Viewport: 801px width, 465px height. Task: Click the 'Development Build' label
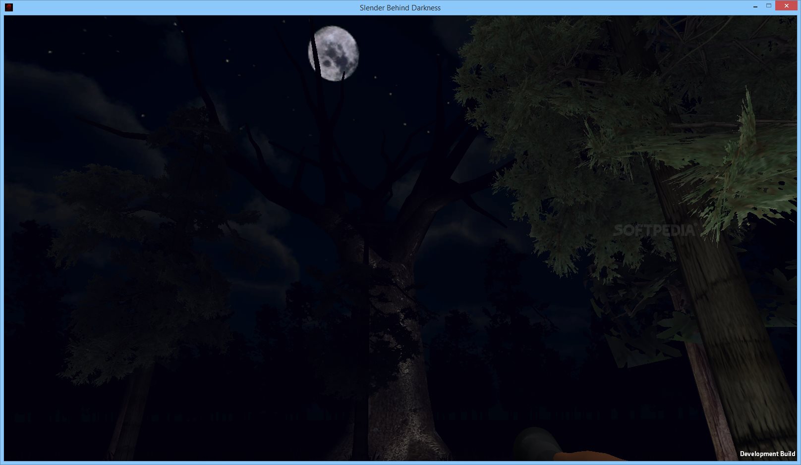(x=767, y=454)
